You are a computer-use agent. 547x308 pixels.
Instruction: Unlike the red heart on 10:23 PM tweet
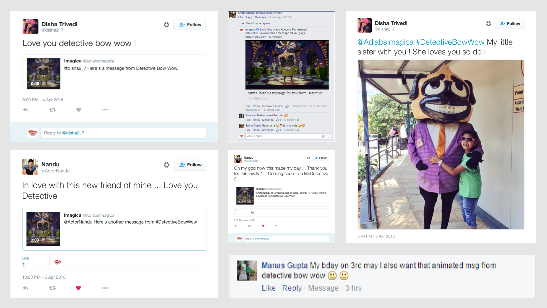coord(78,288)
